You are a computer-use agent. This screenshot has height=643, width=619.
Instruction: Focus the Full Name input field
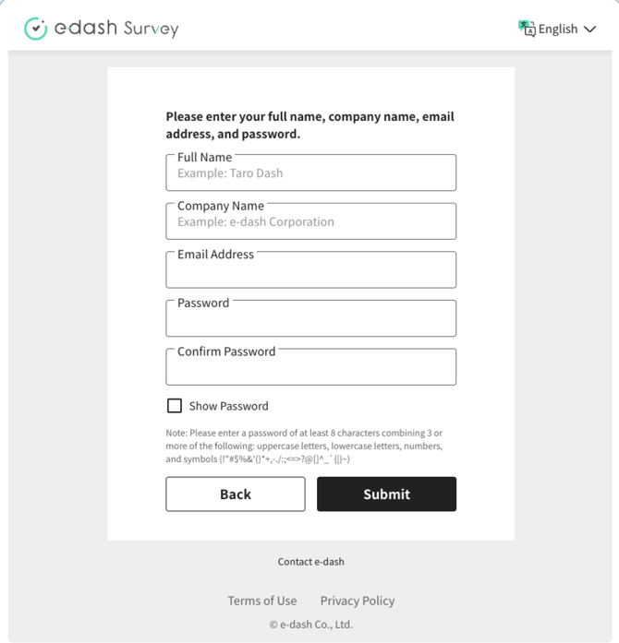[310, 173]
